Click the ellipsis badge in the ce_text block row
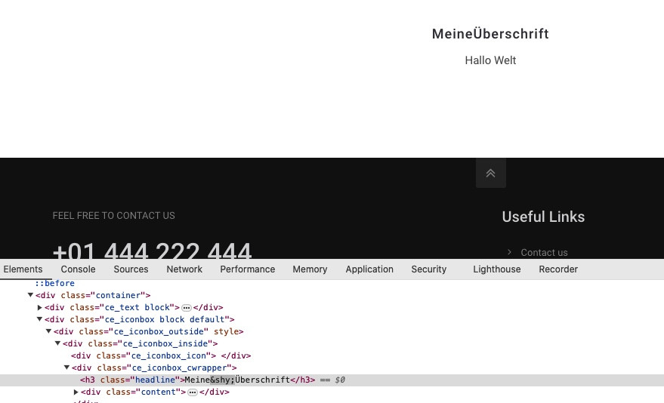 pos(187,308)
